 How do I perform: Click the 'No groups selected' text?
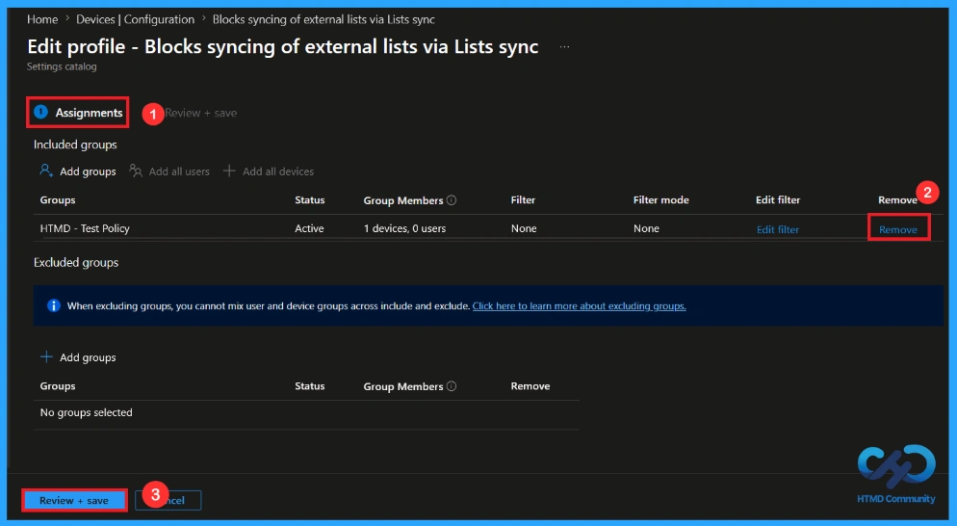[x=86, y=412]
